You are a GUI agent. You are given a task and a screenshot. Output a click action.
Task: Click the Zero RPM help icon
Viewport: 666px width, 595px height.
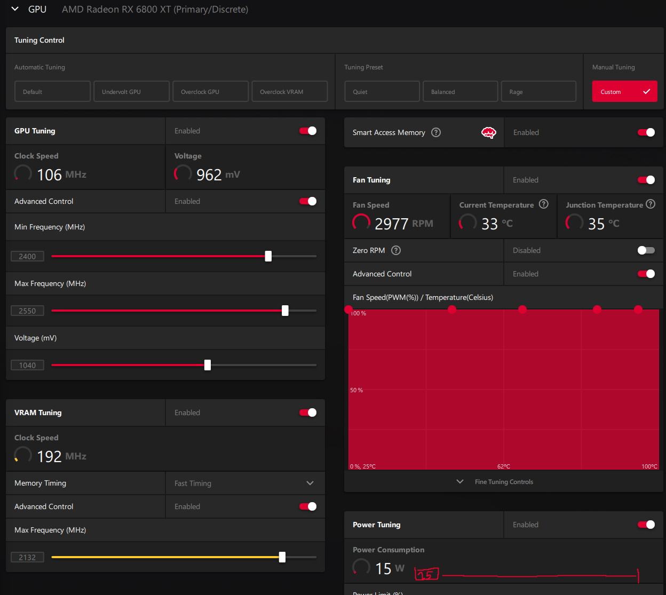click(396, 250)
